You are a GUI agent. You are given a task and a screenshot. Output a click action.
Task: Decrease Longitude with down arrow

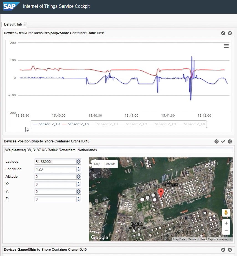click(78, 170)
